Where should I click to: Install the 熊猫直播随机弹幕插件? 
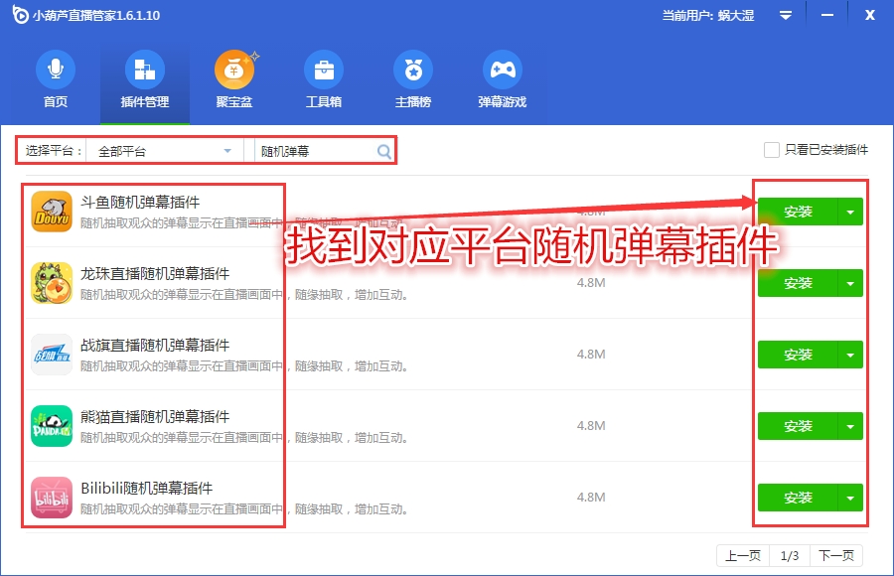[x=798, y=426]
